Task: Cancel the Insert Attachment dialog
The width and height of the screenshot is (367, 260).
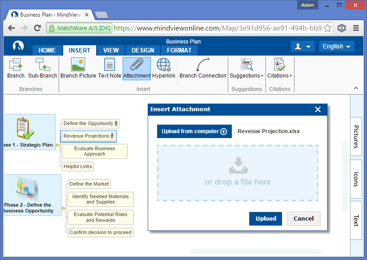Action: point(303,219)
